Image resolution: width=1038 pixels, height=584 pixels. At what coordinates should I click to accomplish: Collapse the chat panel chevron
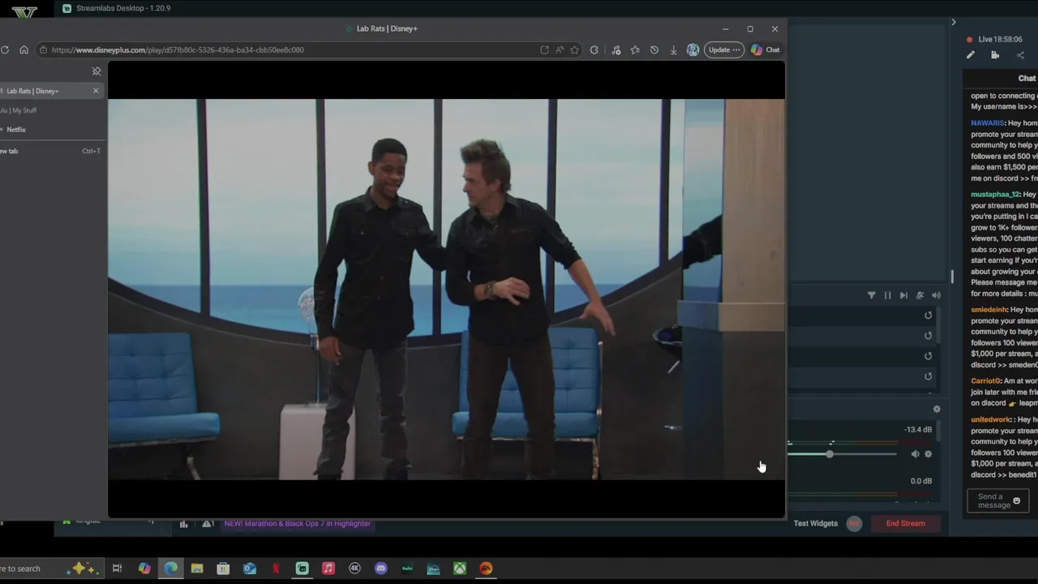954,22
